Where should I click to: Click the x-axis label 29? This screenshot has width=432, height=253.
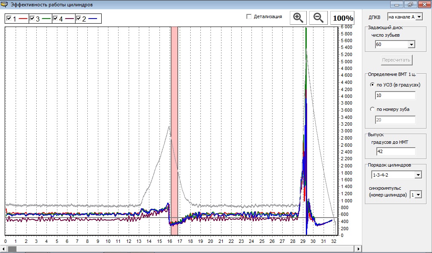coord(303,242)
